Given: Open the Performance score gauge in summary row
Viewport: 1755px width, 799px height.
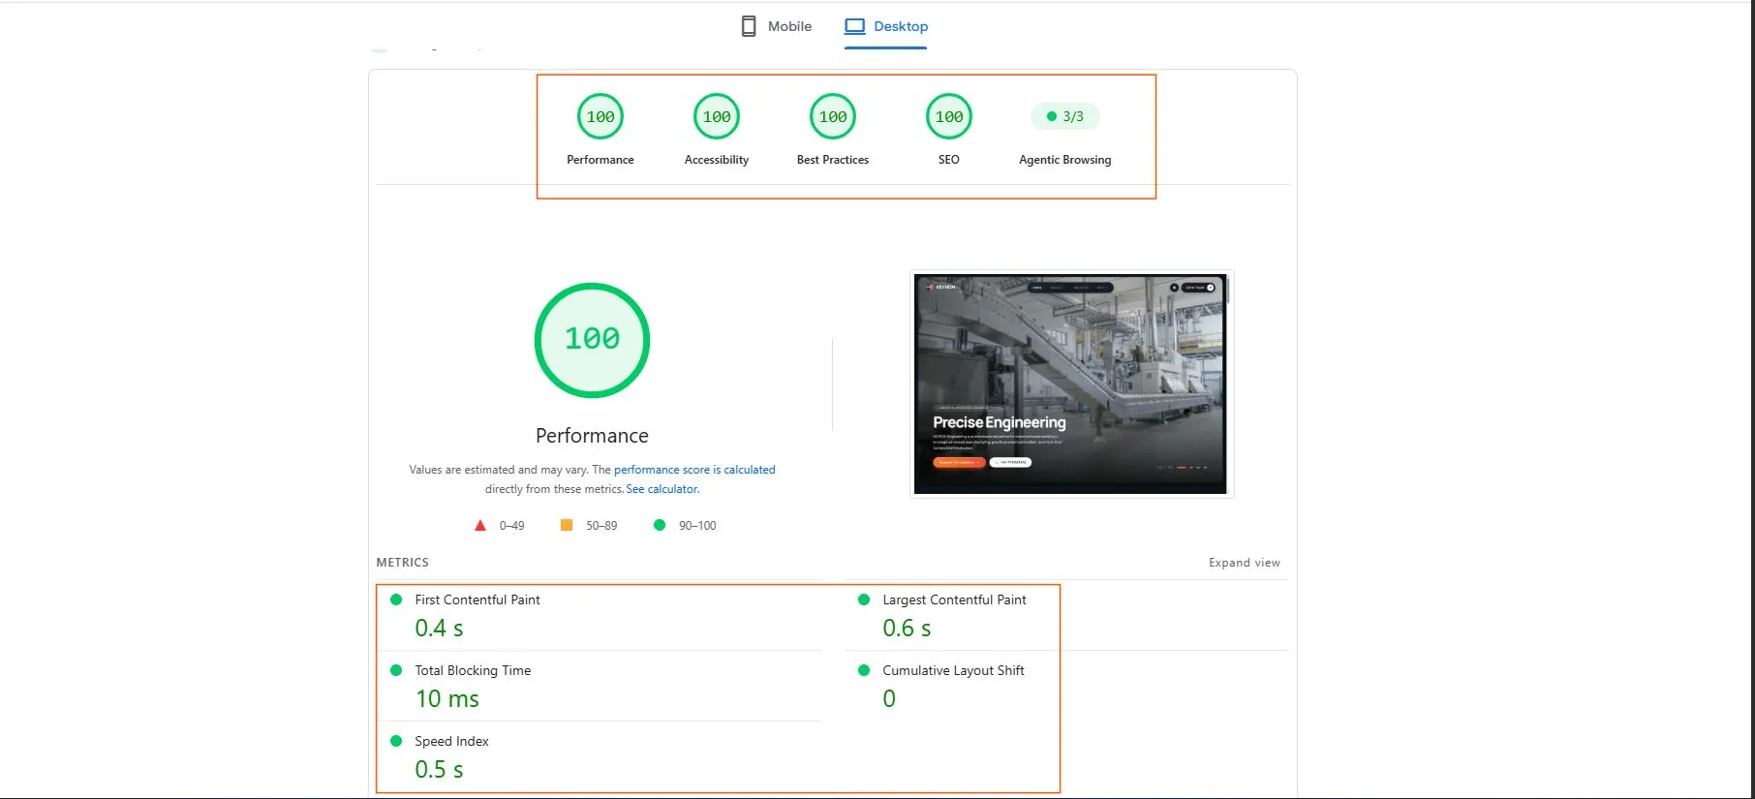Looking at the screenshot, I should coord(600,117).
